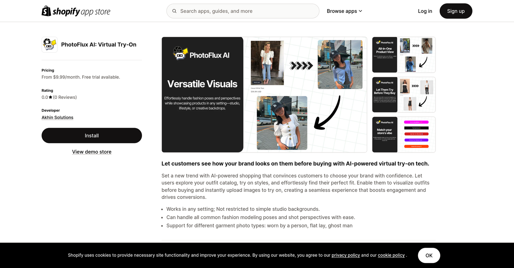Click the PhotoFlux AI app icon
514x268 pixels.
(50, 45)
